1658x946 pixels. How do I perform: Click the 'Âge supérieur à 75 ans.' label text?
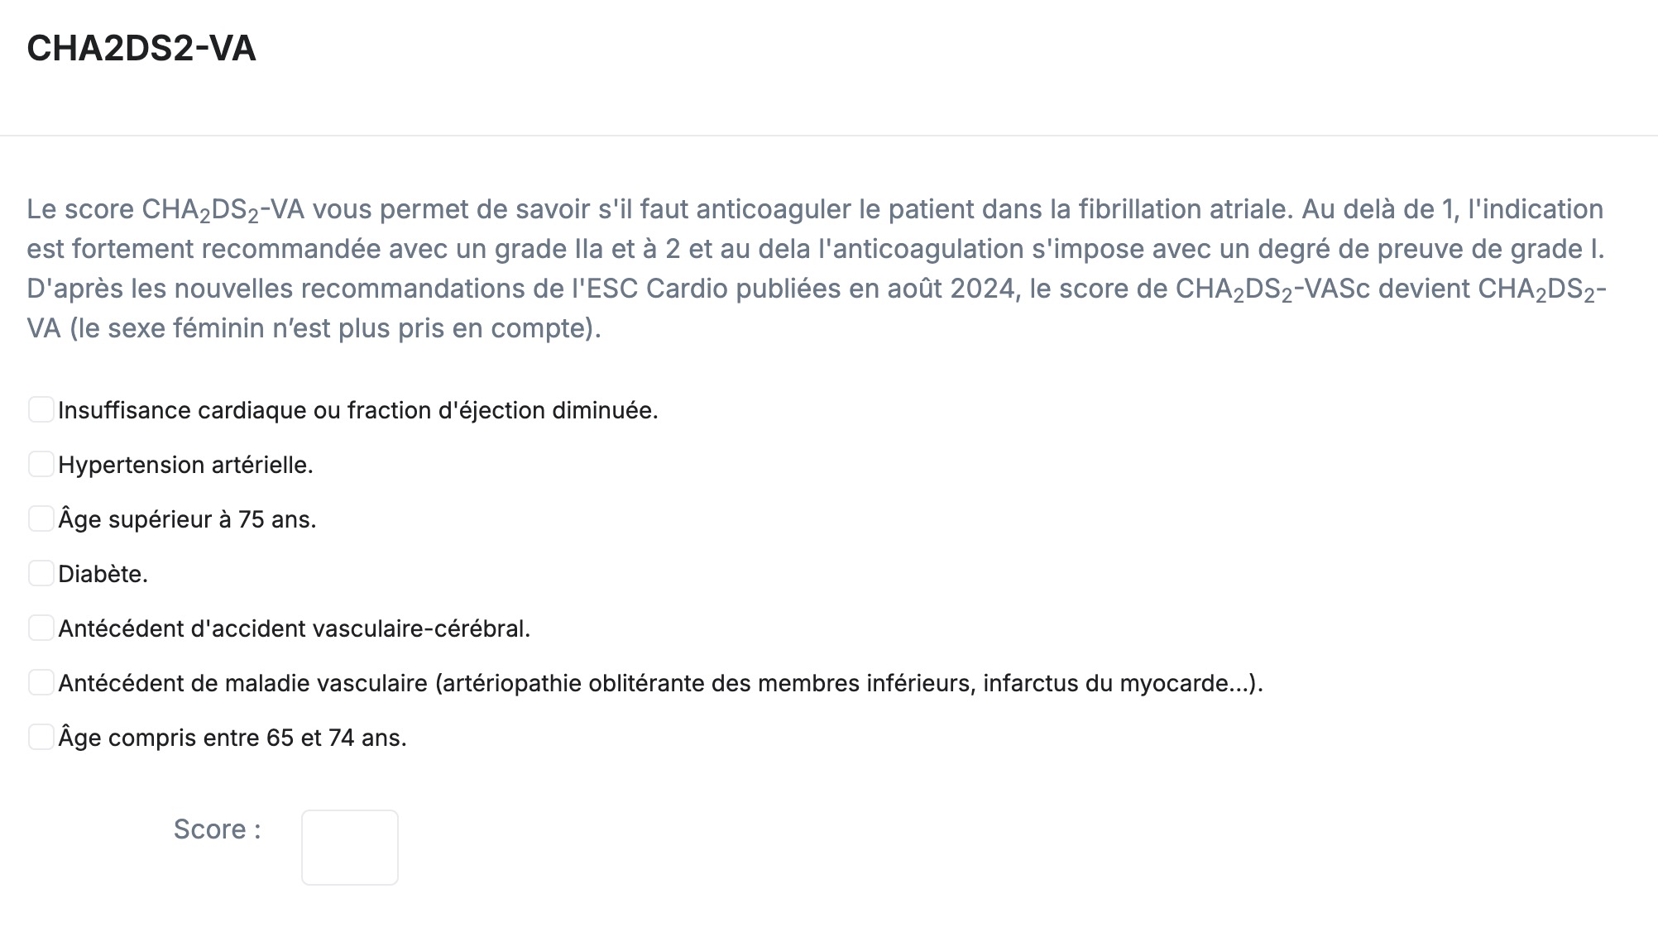tap(187, 520)
